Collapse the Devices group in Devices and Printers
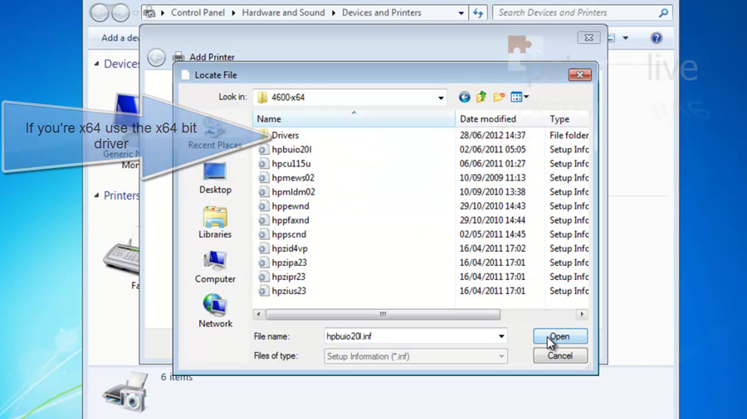The height and width of the screenshot is (419, 747). (97, 64)
